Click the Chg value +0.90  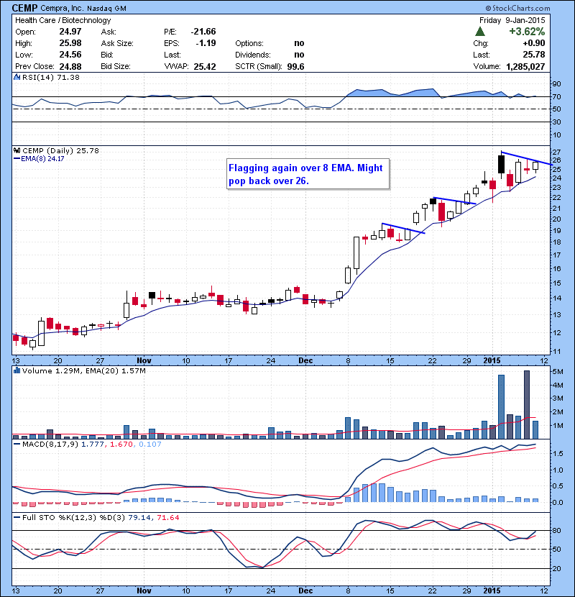pos(534,43)
